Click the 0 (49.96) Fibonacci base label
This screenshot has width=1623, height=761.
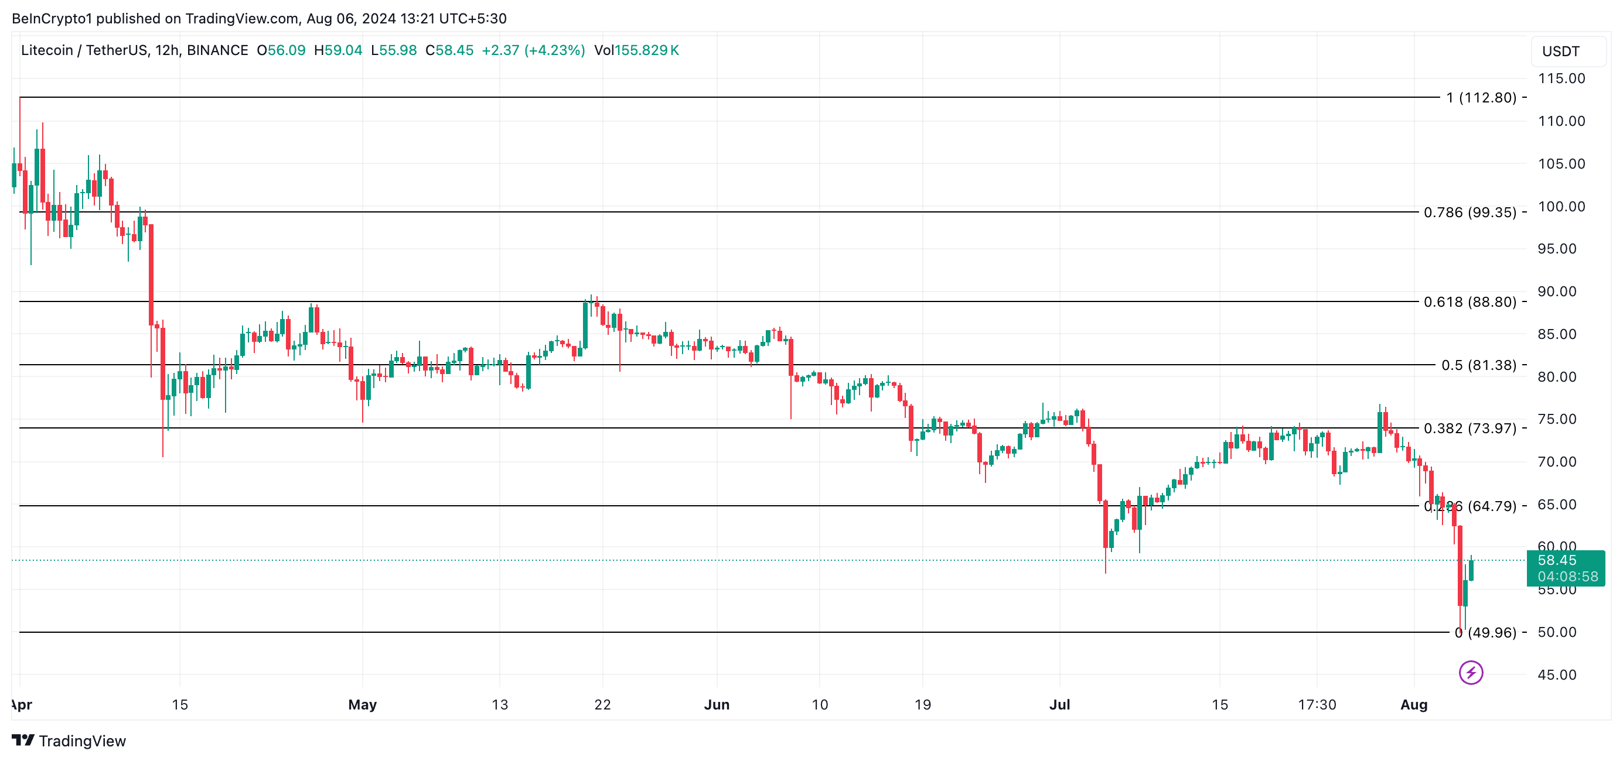click(x=1485, y=632)
